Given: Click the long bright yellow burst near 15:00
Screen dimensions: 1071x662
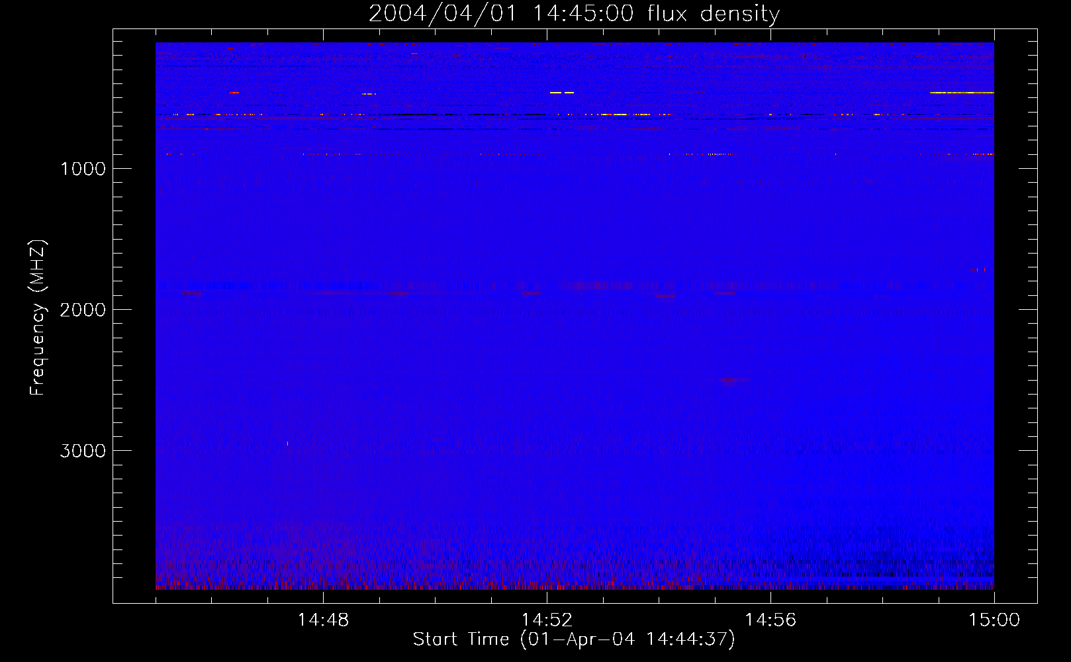Looking at the screenshot, I should pos(962,93).
